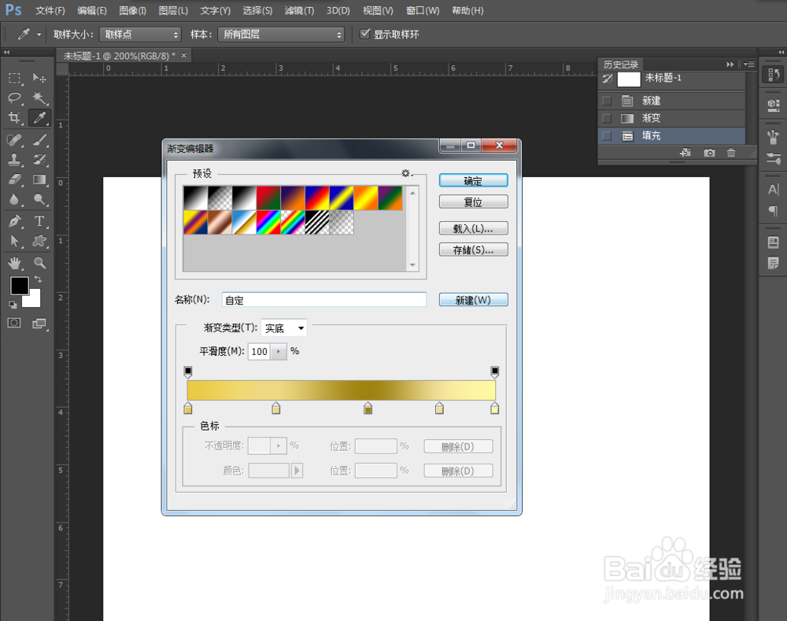
Task: Open 滤镜(T) menu
Action: [x=299, y=10]
